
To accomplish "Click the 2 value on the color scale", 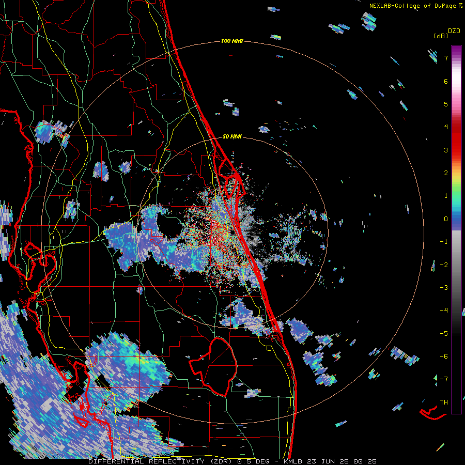I will (446, 173).
